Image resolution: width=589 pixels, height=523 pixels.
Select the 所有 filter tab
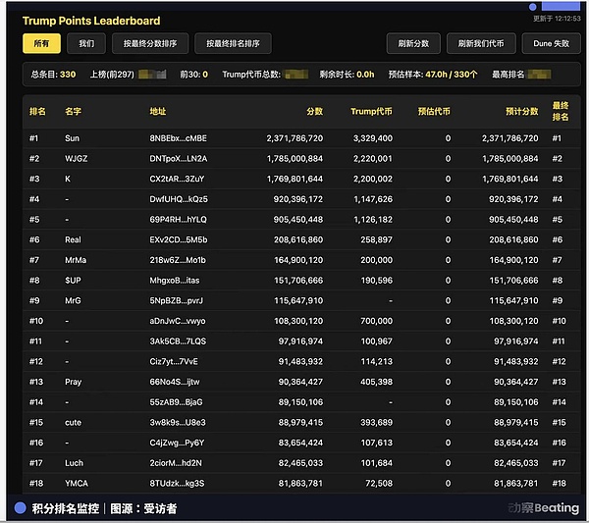click(41, 43)
